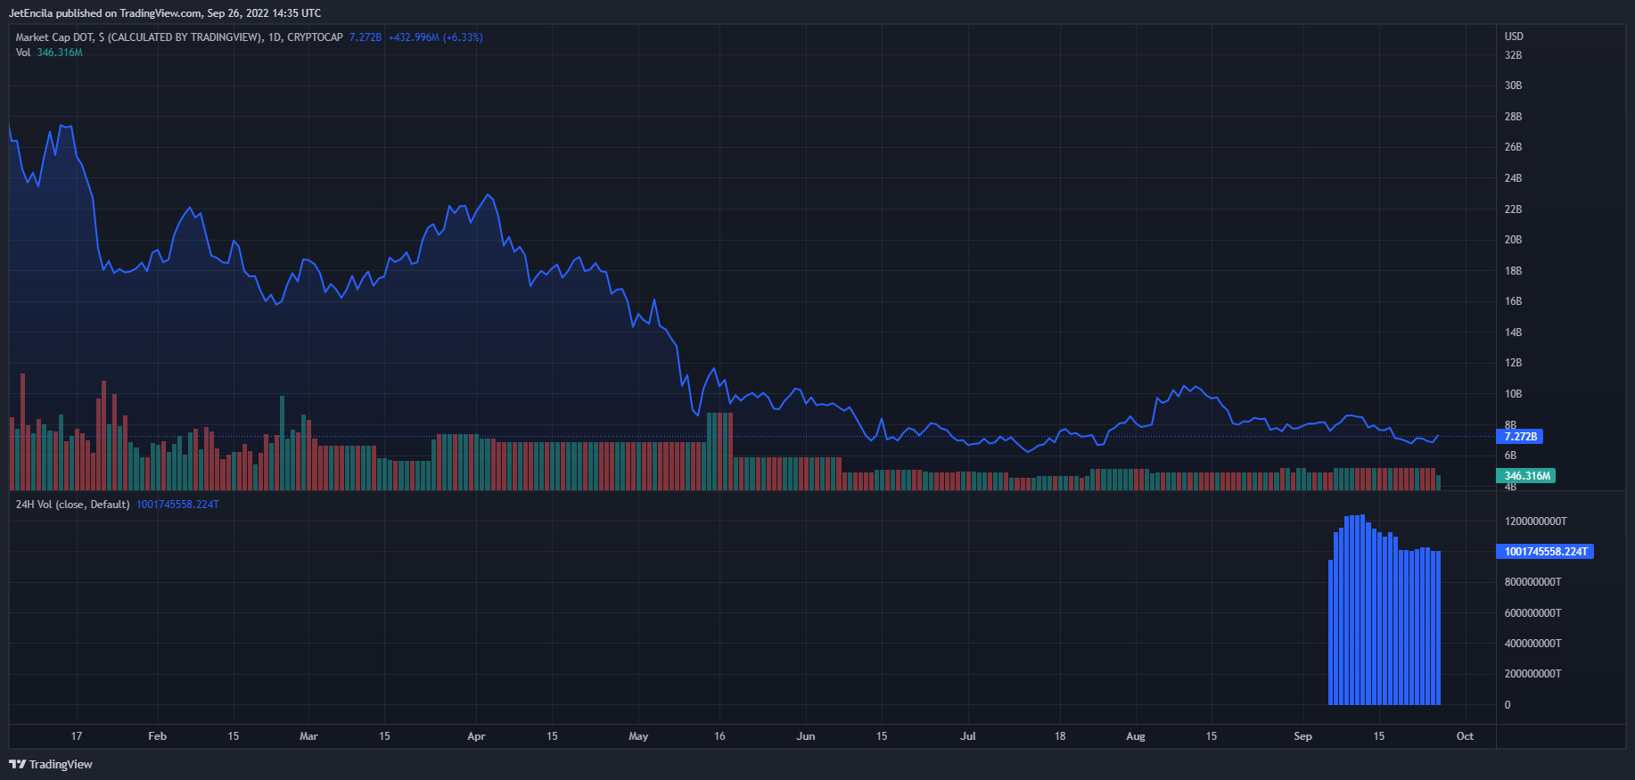Click the Jul label on time axis
The width and height of the screenshot is (1635, 780).
pyautogui.click(x=968, y=736)
